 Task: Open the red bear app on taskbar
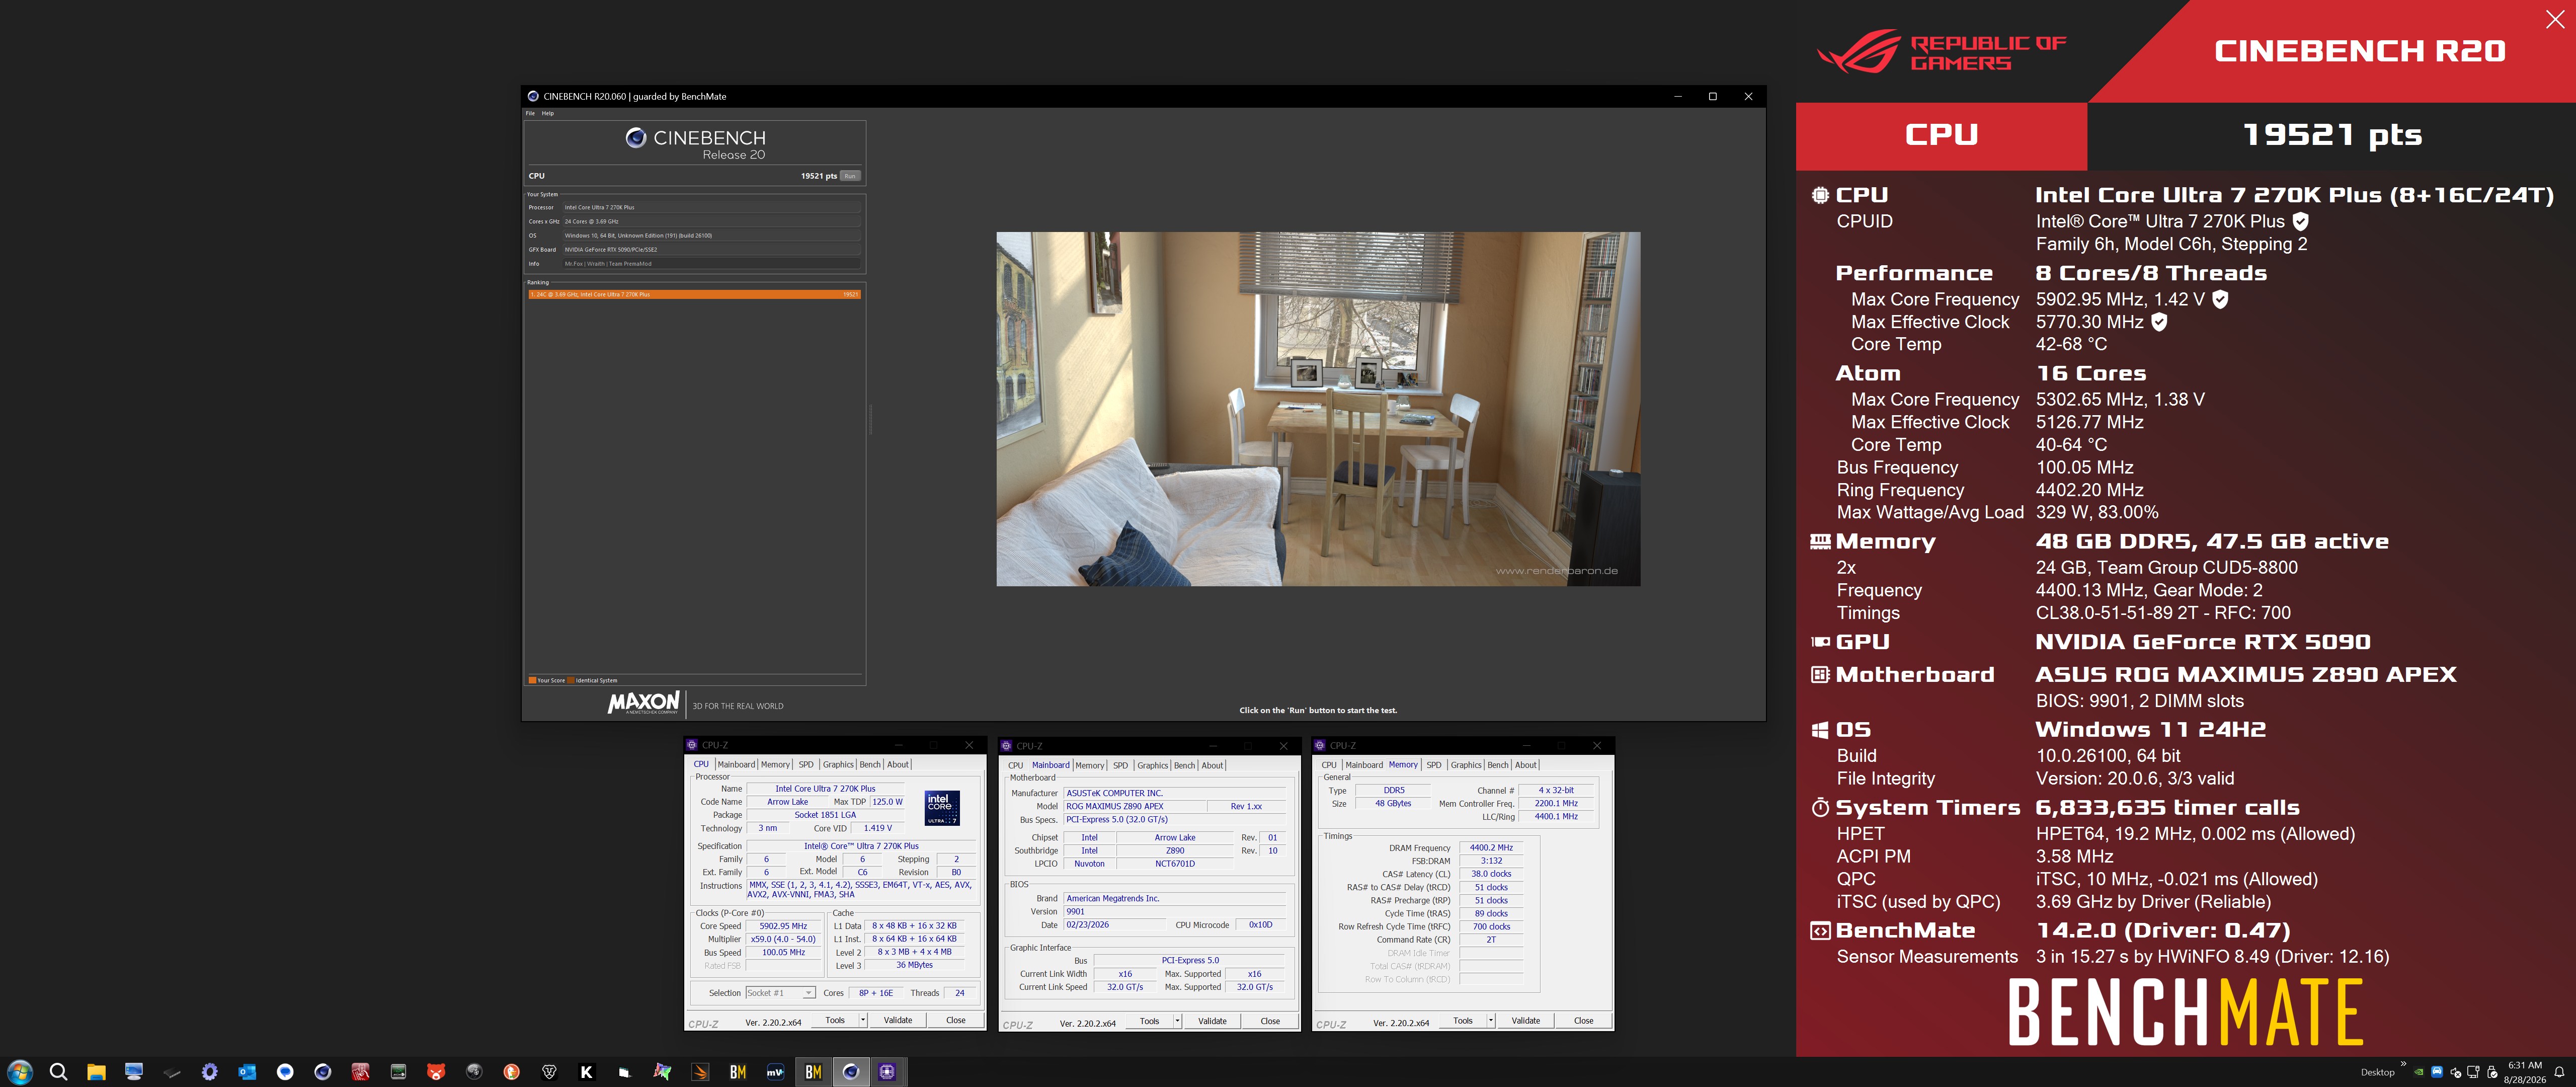click(436, 1072)
